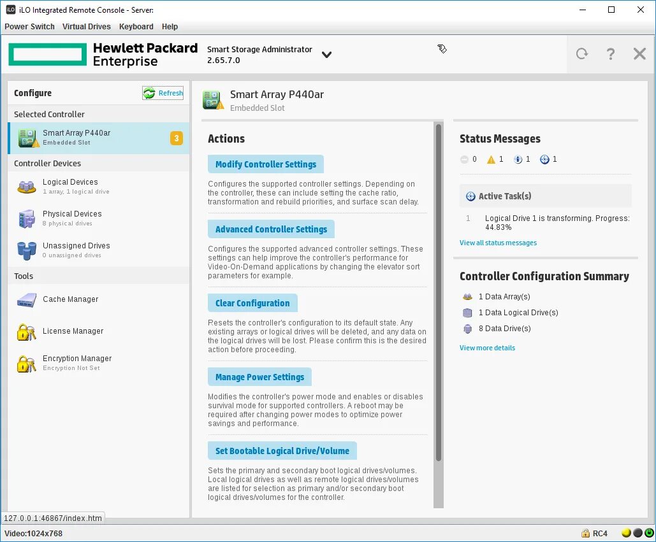
Task: Click the Physical Devices icon
Action: pyautogui.click(x=26, y=218)
